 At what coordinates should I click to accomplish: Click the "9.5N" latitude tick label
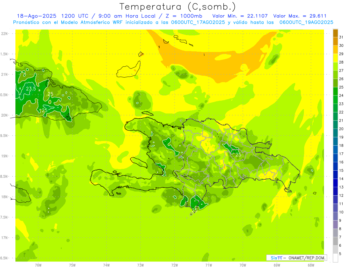[4, 136]
